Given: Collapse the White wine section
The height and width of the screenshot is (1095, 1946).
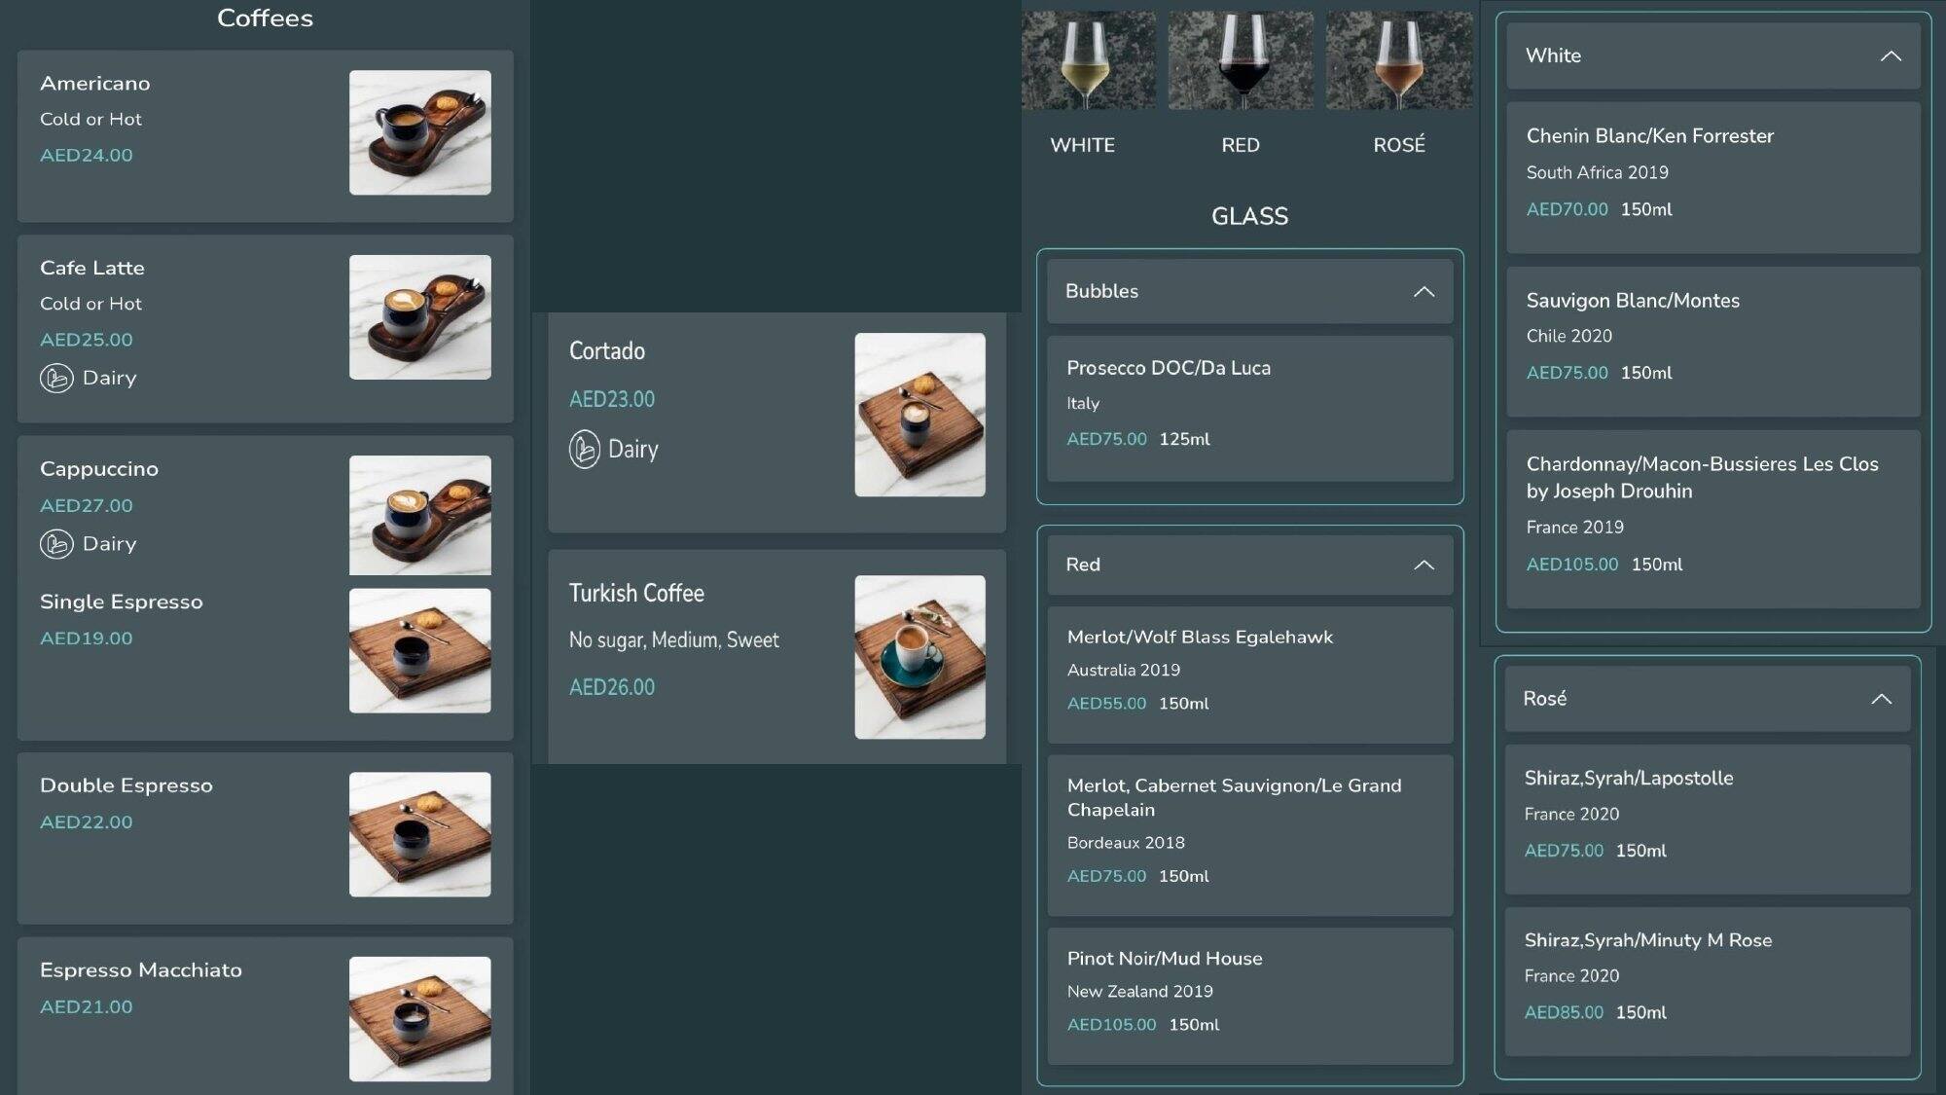Looking at the screenshot, I should point(1890,56).
